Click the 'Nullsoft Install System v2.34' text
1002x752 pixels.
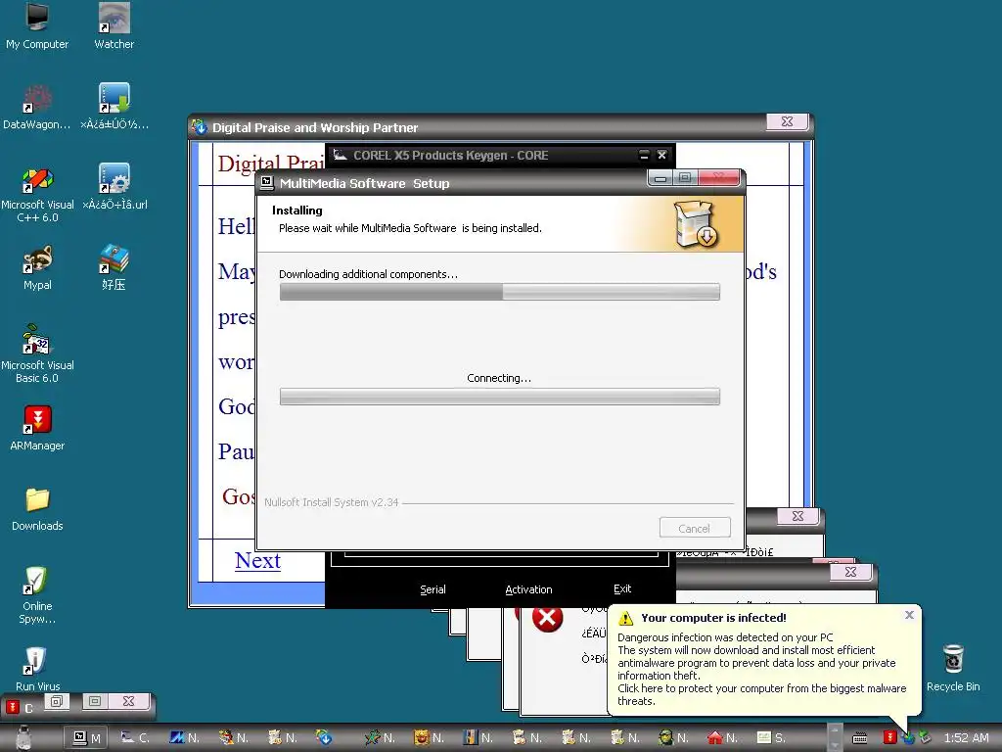pyautogui.click(x=332, y=502)
